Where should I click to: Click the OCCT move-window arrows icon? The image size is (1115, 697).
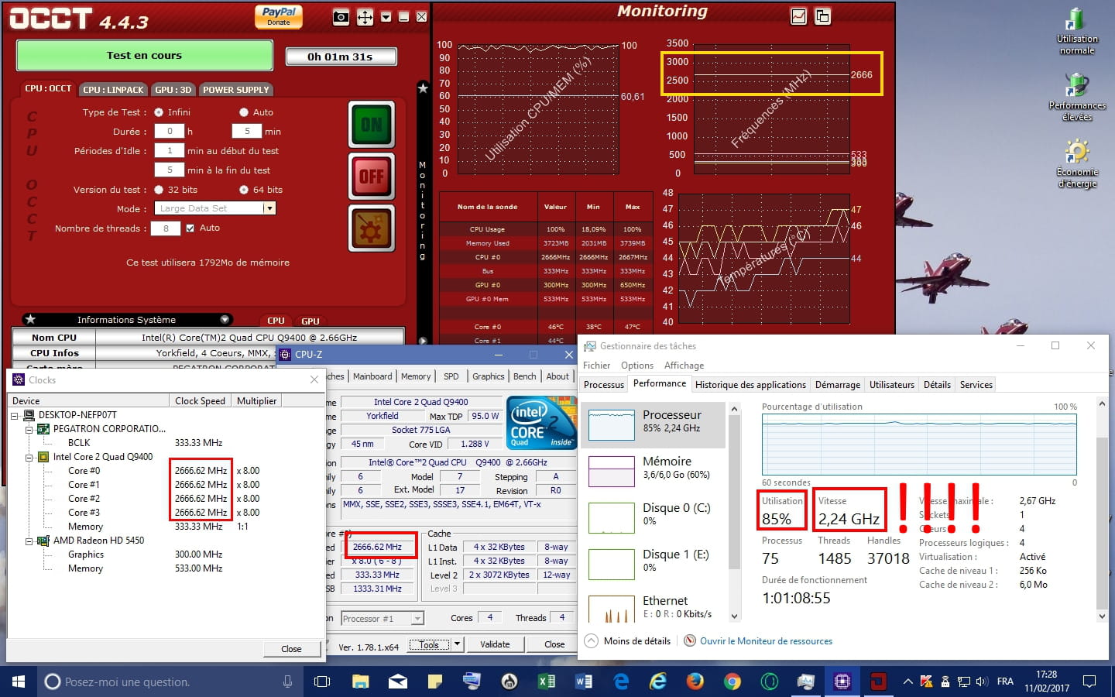[365, 17]
